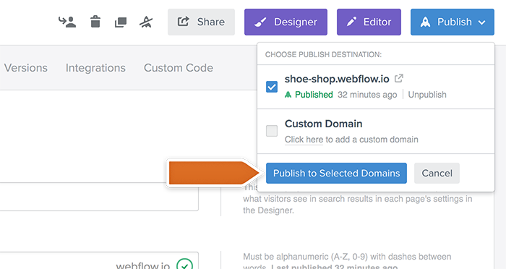Click the transfer project person icon
Viewport: 506px width, 269px height.
(67, 22)
